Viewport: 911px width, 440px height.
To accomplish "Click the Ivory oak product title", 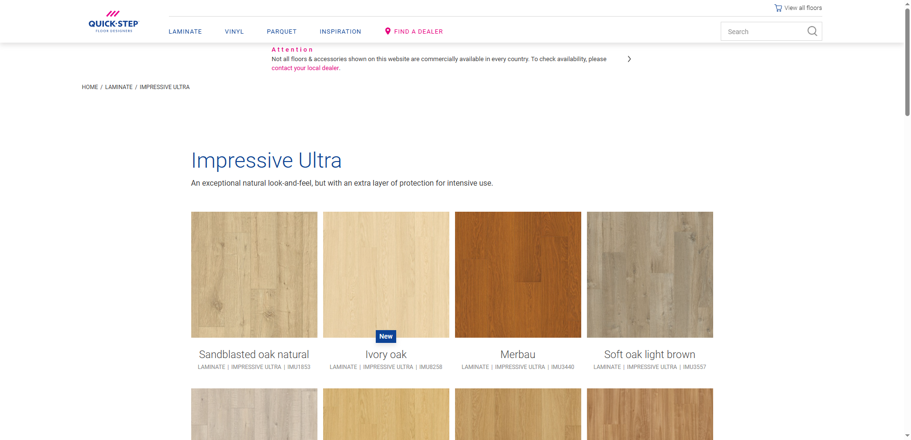I will click(386, 354).
